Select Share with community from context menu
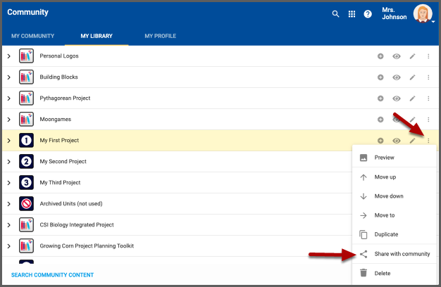 coord(402,254)
